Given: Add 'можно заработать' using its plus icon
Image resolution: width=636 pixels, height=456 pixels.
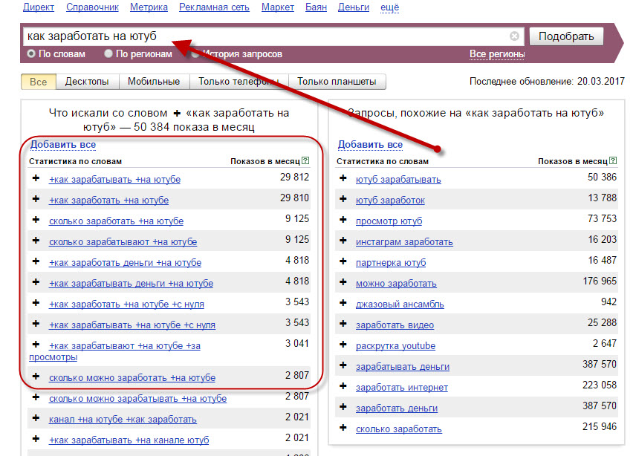Looking at the screenshot, I should 343,281.
